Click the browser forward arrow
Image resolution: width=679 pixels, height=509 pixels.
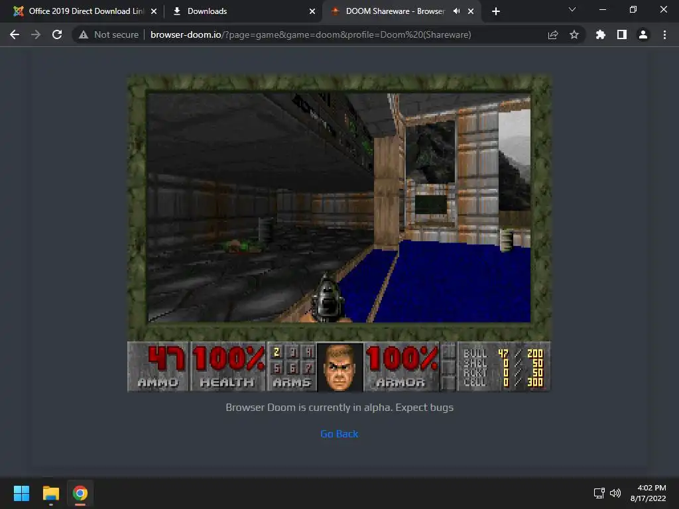click(36, 34)
